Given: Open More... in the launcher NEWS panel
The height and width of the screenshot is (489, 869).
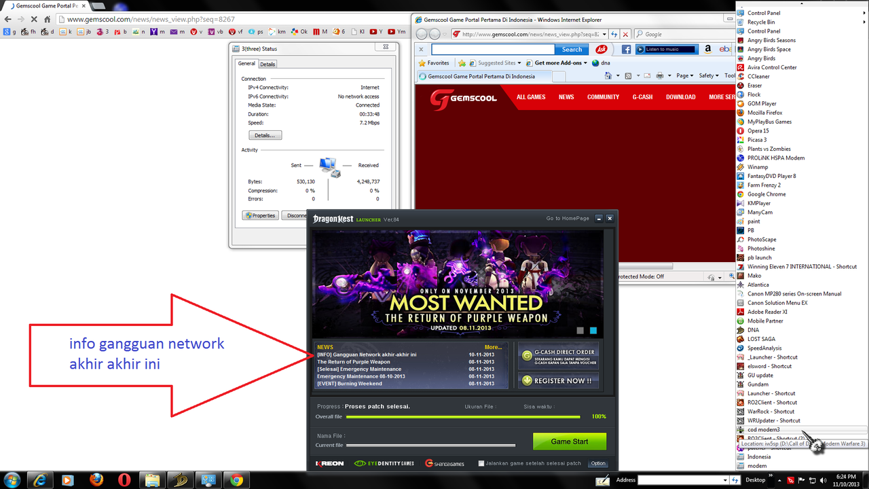Looking at the screenshot, I should (x=492, y=346).
